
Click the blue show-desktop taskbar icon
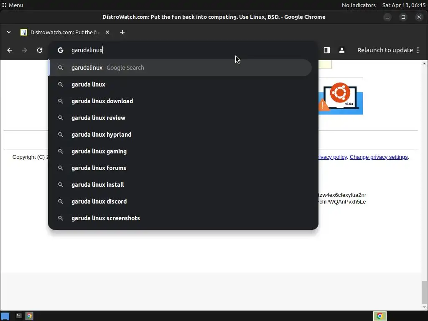coord(5,316)
